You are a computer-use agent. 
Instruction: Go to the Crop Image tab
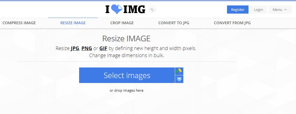click(x=122, y=23)
